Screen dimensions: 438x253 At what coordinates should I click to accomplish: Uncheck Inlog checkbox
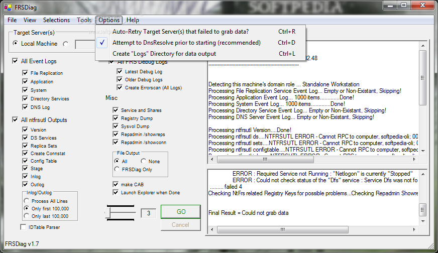[25, 177]
